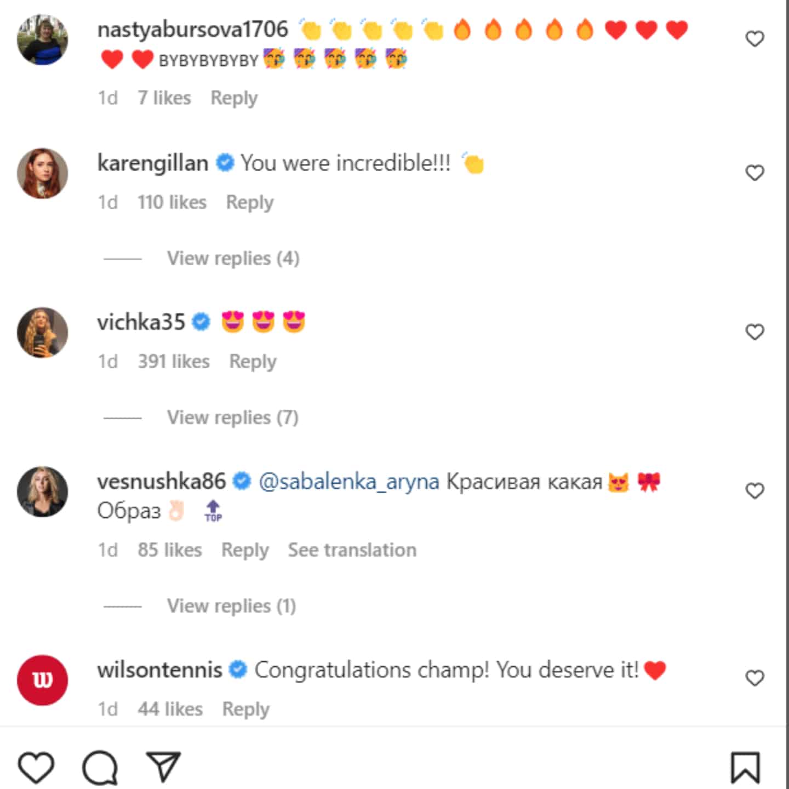Image resolution: width=789 pixels, height=789 pixels.
Task: Expand View replies (7) under vichka35
Action: coord(233,418)
